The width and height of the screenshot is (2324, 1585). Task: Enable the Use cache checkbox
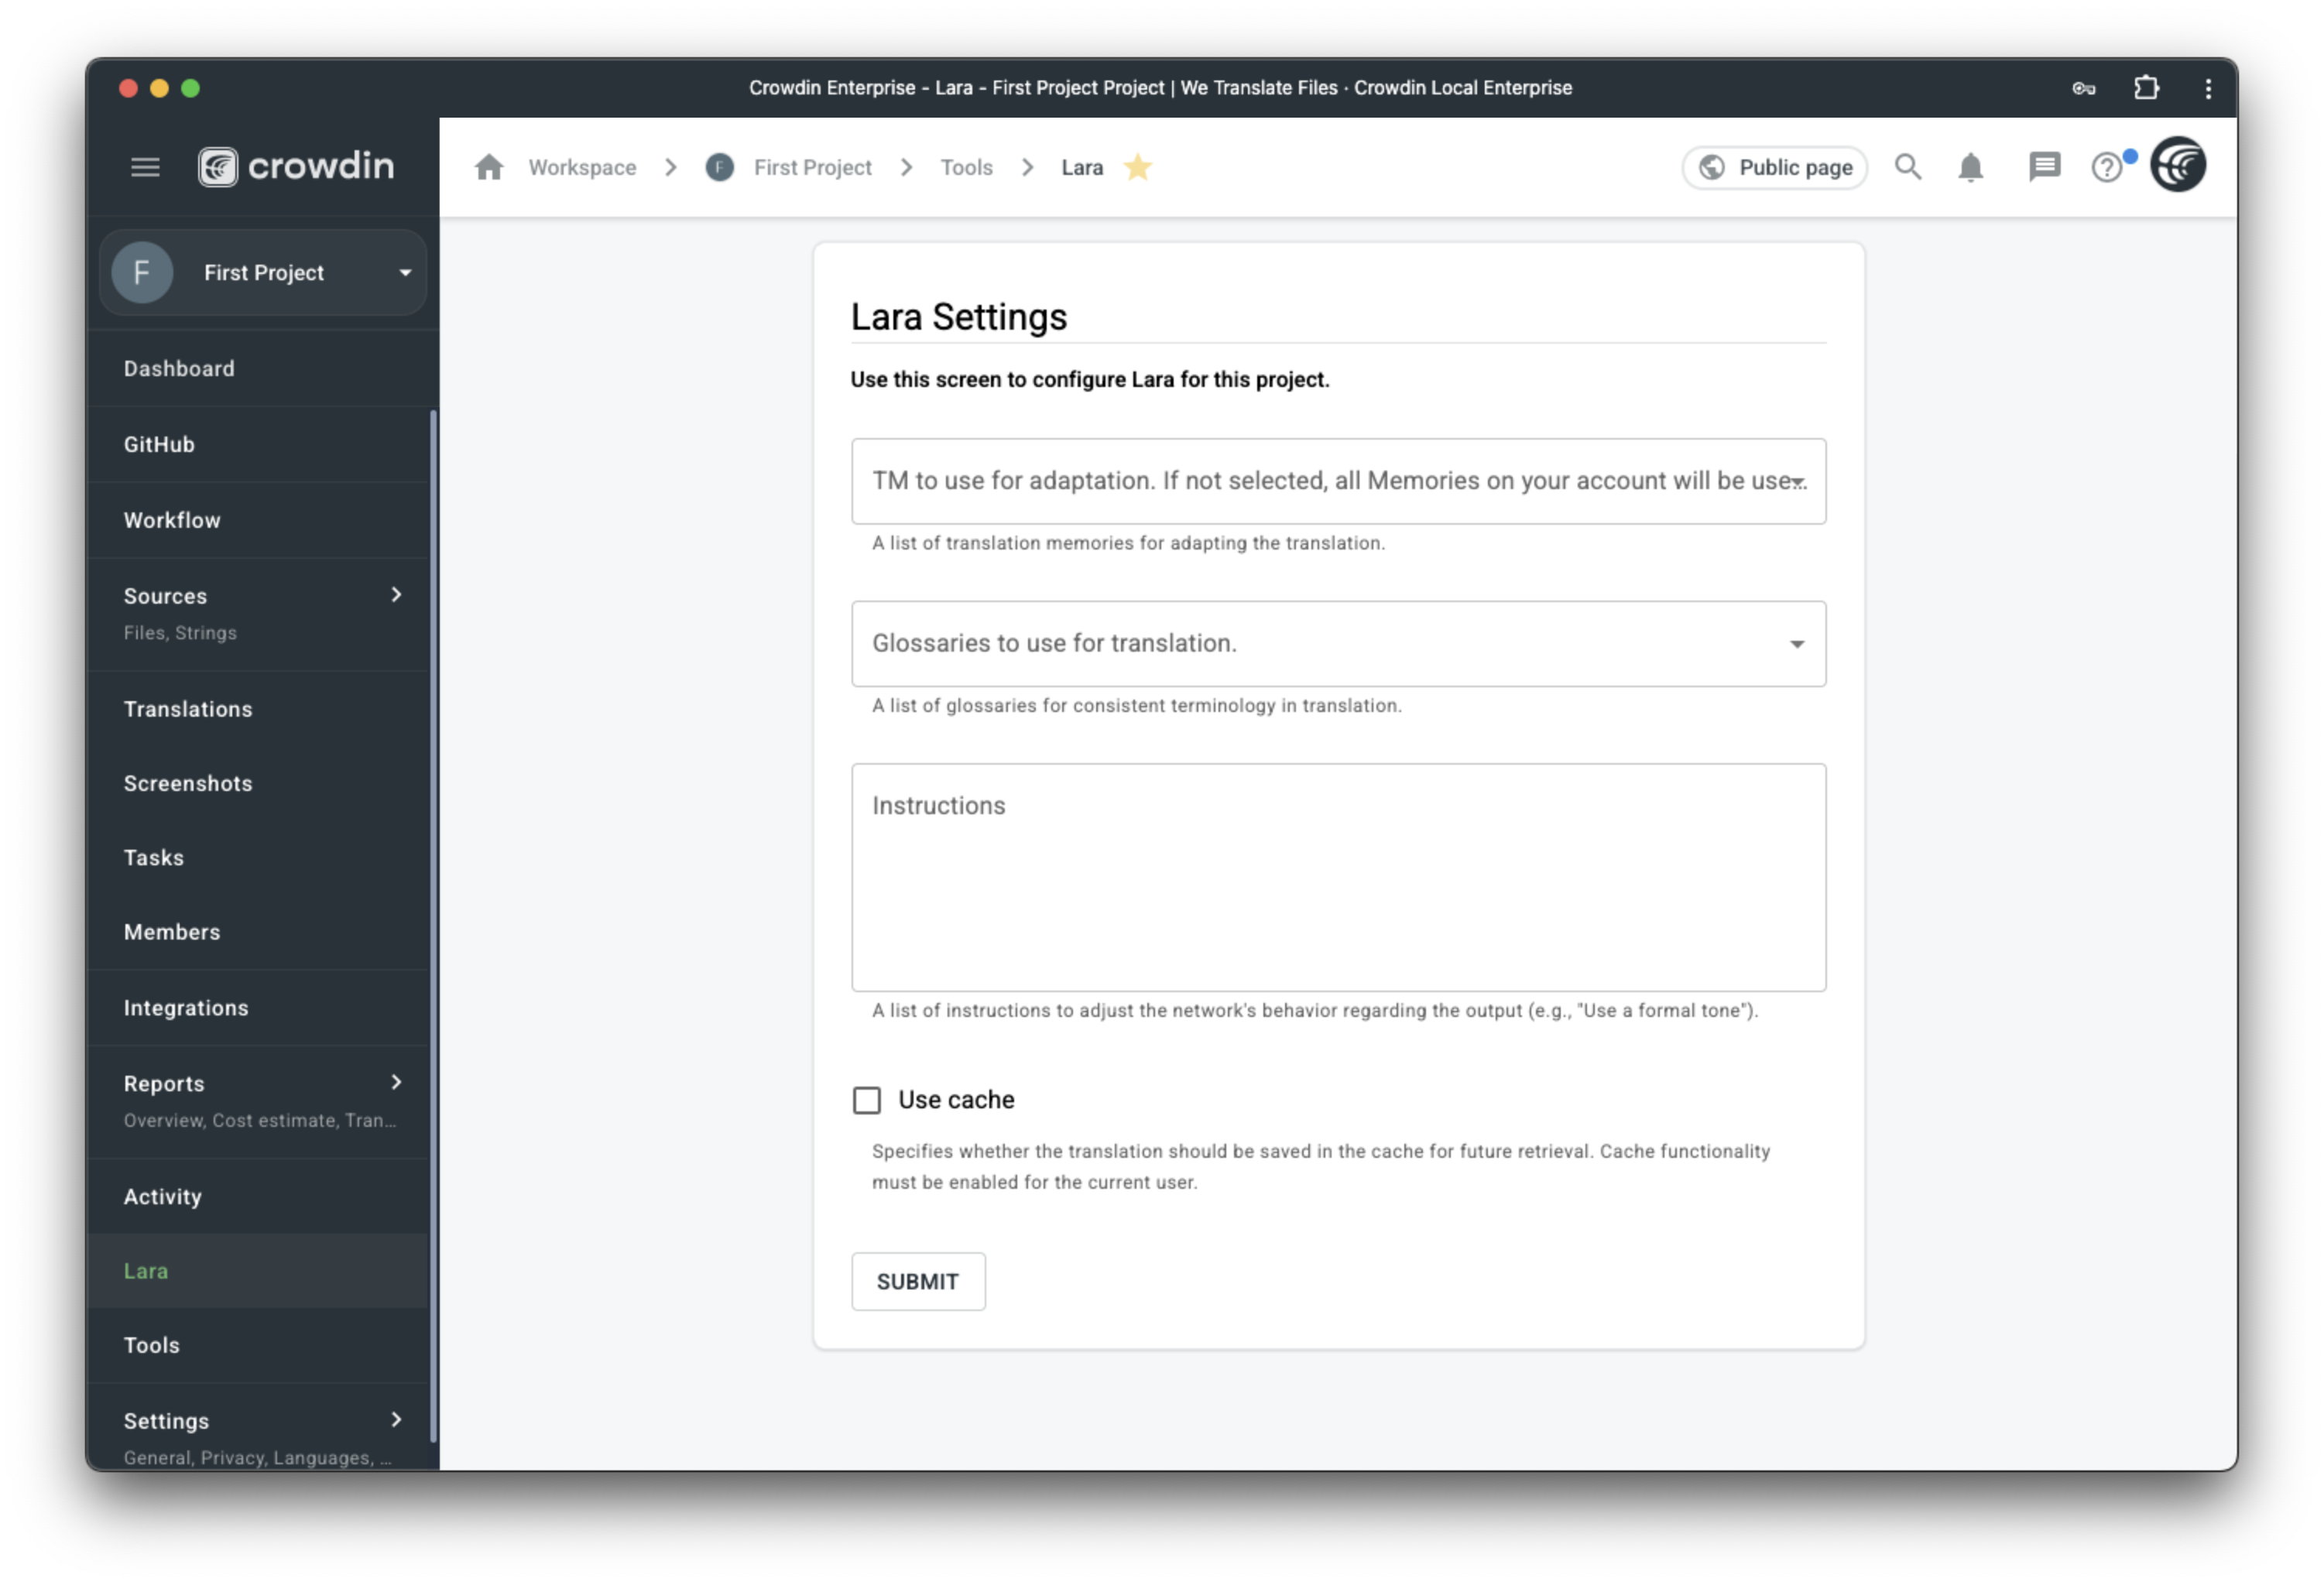point(867,1100)
